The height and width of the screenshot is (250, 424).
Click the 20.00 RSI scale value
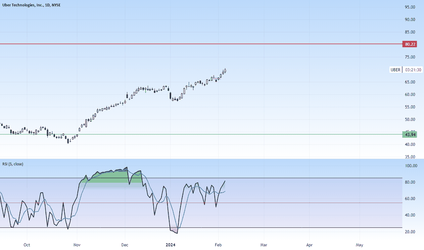pos(410,232)
